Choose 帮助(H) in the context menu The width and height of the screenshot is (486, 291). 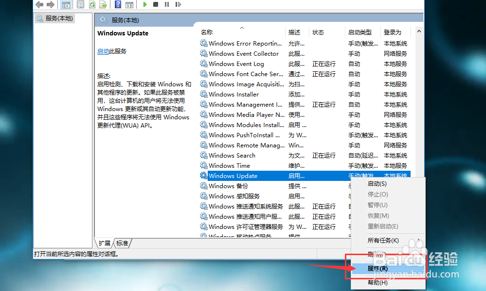click(388, 282)
